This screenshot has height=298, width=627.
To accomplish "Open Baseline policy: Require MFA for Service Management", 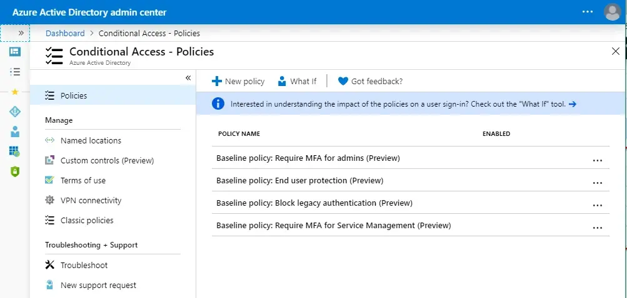I will coord(333,226).
